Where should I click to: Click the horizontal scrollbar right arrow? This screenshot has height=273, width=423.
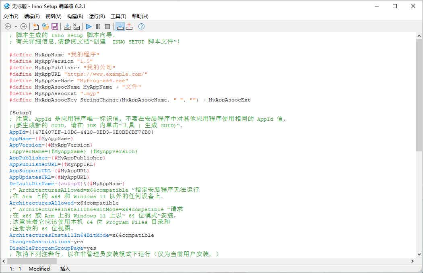413,261
